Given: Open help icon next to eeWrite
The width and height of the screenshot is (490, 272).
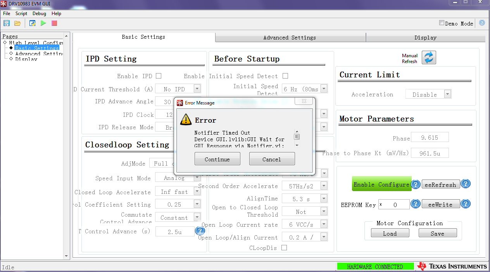Looking at the screenshot, I should pyautogui.click(x=466, y=204).
